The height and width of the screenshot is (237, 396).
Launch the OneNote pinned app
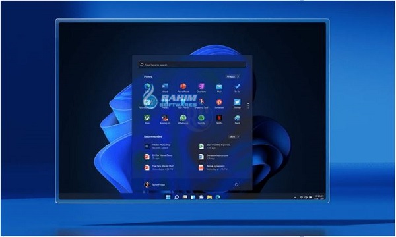click(x=201, y=88)
